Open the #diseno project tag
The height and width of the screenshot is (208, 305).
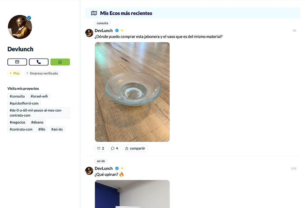tap(37, 122)
